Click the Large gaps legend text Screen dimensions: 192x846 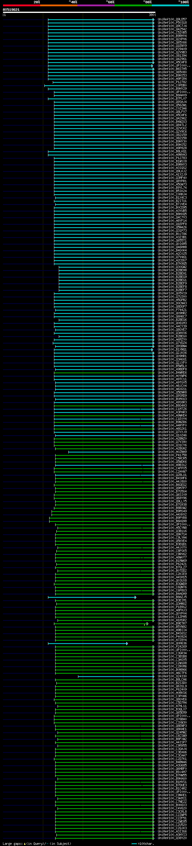pyautogui.click(x=37, y=844)
